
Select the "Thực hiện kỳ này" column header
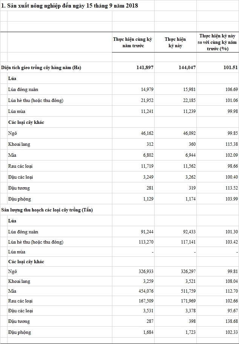175,42
